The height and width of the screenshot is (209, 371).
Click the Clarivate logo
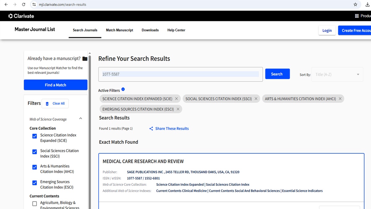[21, 16]
